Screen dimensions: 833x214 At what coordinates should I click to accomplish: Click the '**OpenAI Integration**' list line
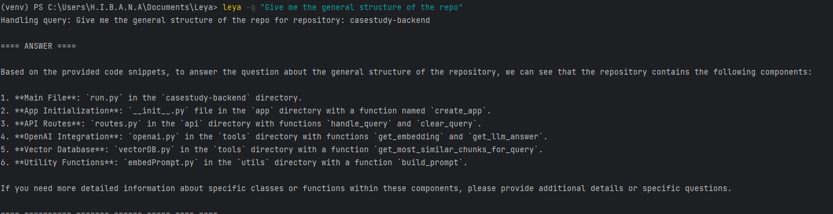(x=275, y=136)
